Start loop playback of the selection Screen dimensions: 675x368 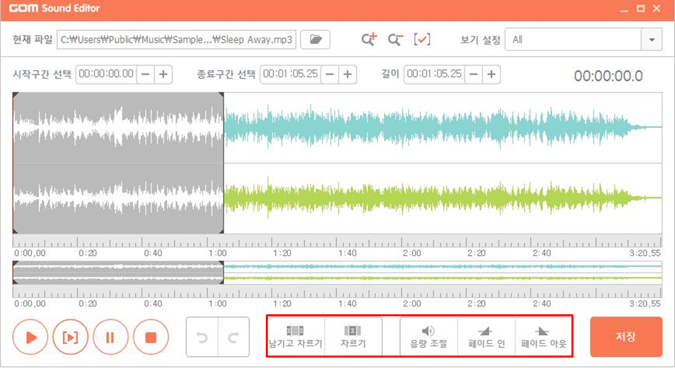71,337
